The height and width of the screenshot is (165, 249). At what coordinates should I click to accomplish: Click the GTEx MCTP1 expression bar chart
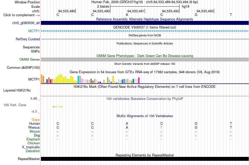(90, 79)
